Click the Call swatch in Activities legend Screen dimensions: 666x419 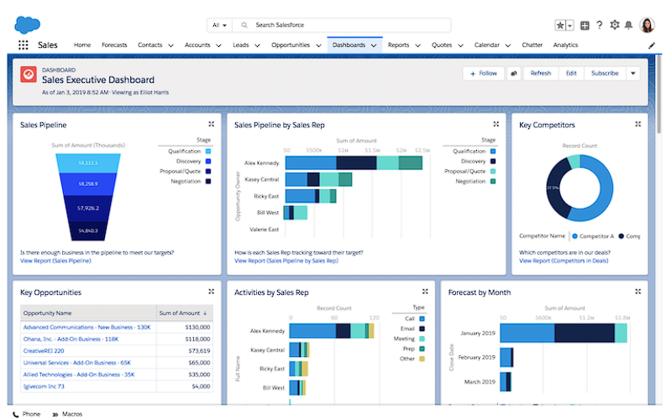(422, 318)
